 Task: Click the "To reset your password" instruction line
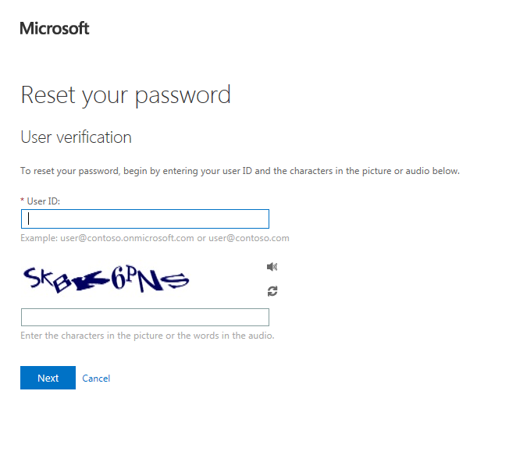(240, 171)
